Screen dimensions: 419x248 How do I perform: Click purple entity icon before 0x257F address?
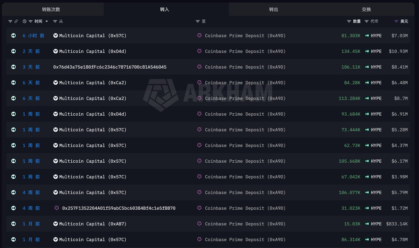57,208
